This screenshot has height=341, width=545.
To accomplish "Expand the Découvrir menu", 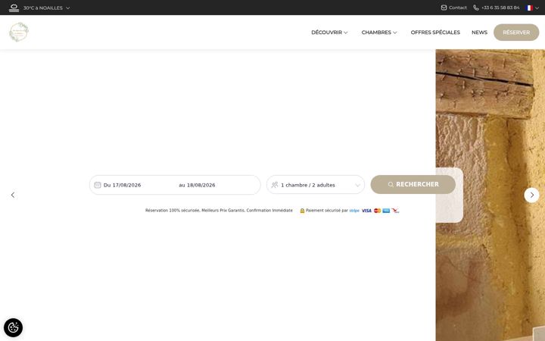I will click(x=329, y=33).
